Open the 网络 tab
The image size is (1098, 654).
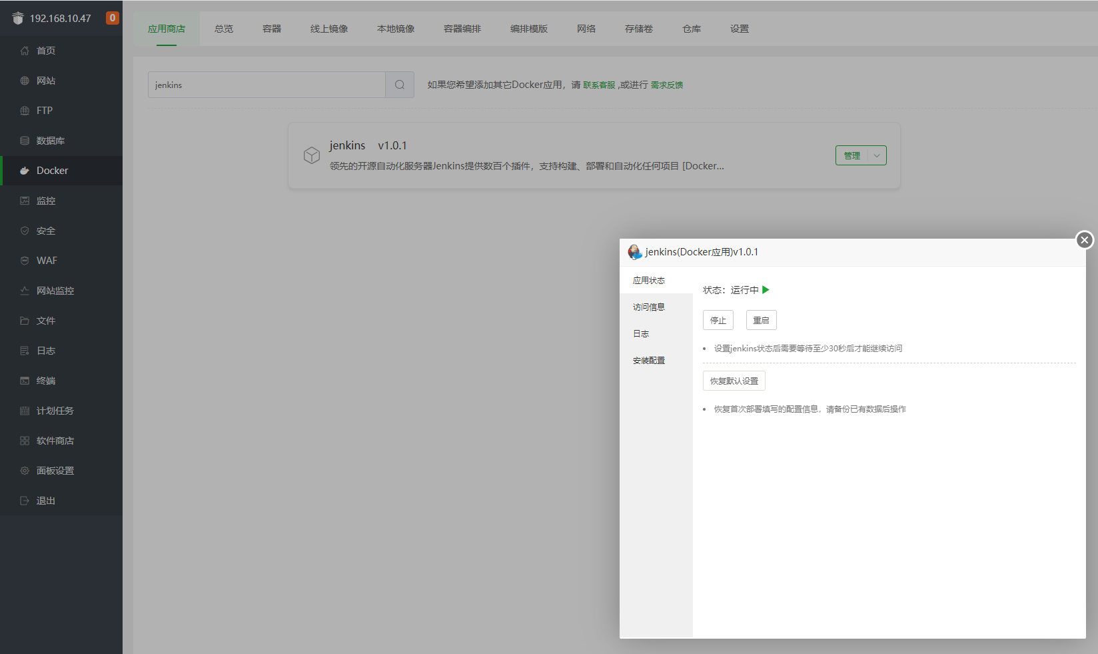586,29
